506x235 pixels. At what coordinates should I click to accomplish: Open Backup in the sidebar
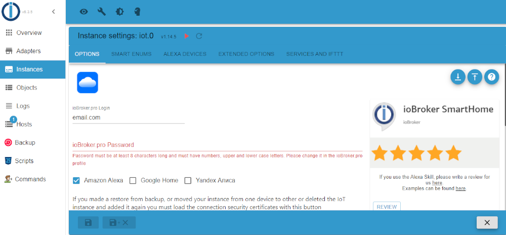pos(32,142)
